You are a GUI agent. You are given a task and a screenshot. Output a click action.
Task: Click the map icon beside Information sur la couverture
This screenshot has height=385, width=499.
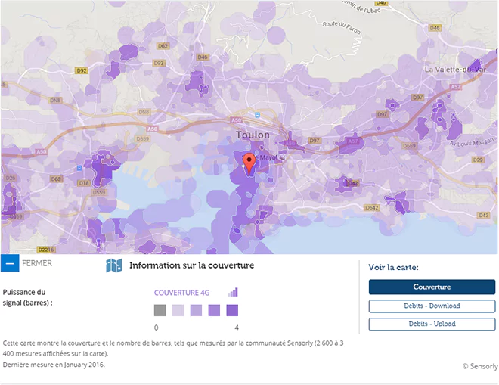[114, 265]
